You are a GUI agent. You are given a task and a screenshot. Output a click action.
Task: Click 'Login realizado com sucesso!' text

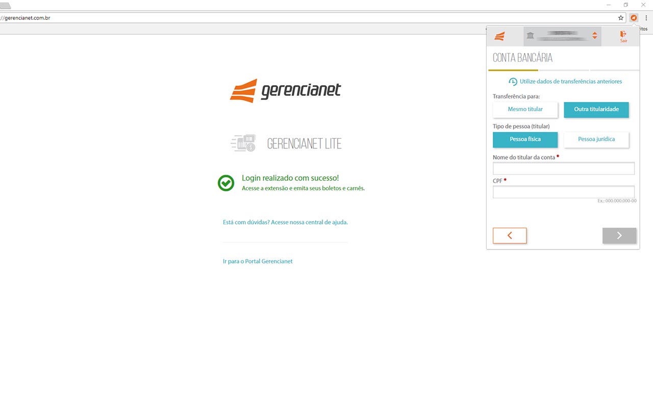[x=290, y=178]
